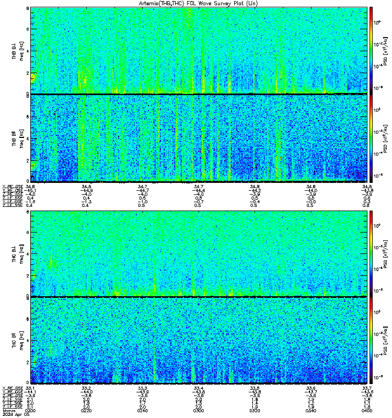Viewport: 392px width, 418px height.
Task: Click the THC position value '33.2'
Action: (86, 388)
